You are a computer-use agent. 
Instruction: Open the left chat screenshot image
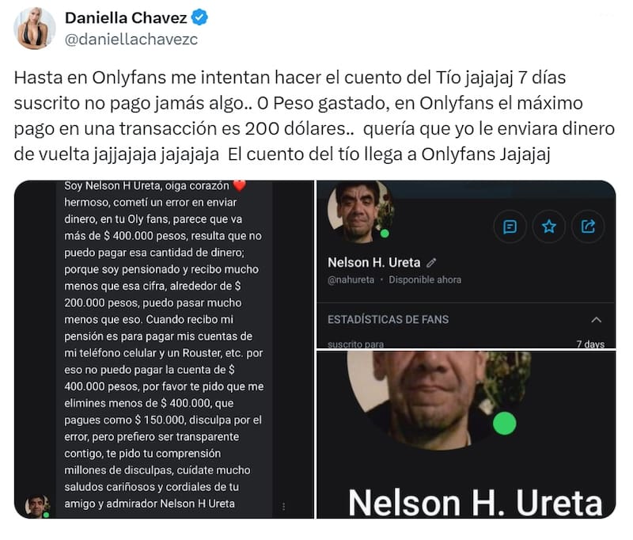click(164, 349)
